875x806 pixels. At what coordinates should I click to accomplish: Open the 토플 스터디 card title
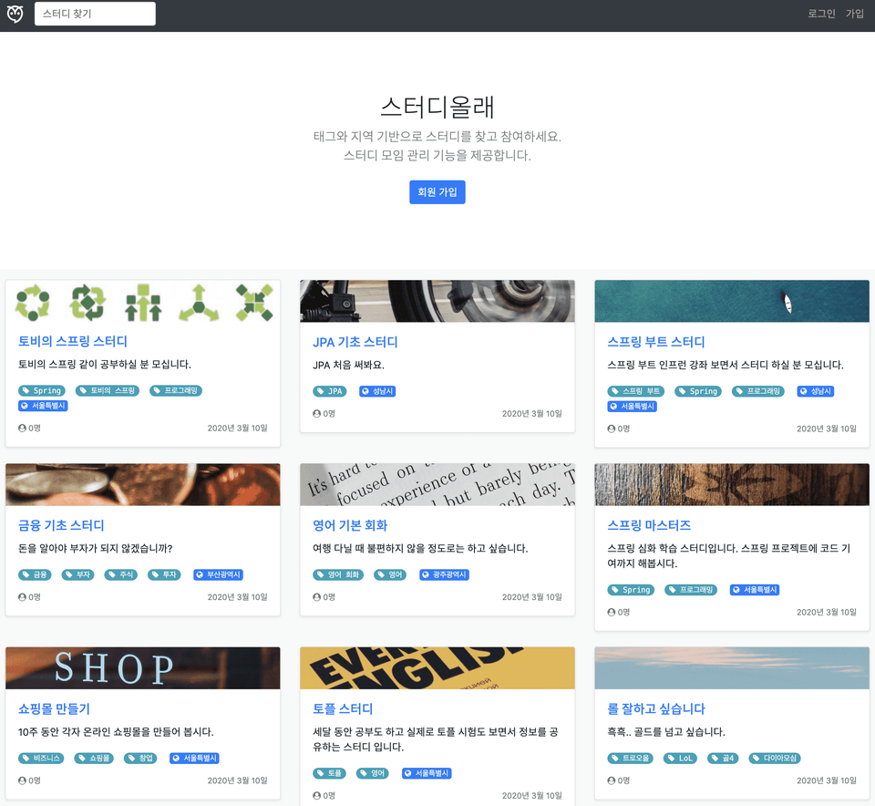(343, 708)
